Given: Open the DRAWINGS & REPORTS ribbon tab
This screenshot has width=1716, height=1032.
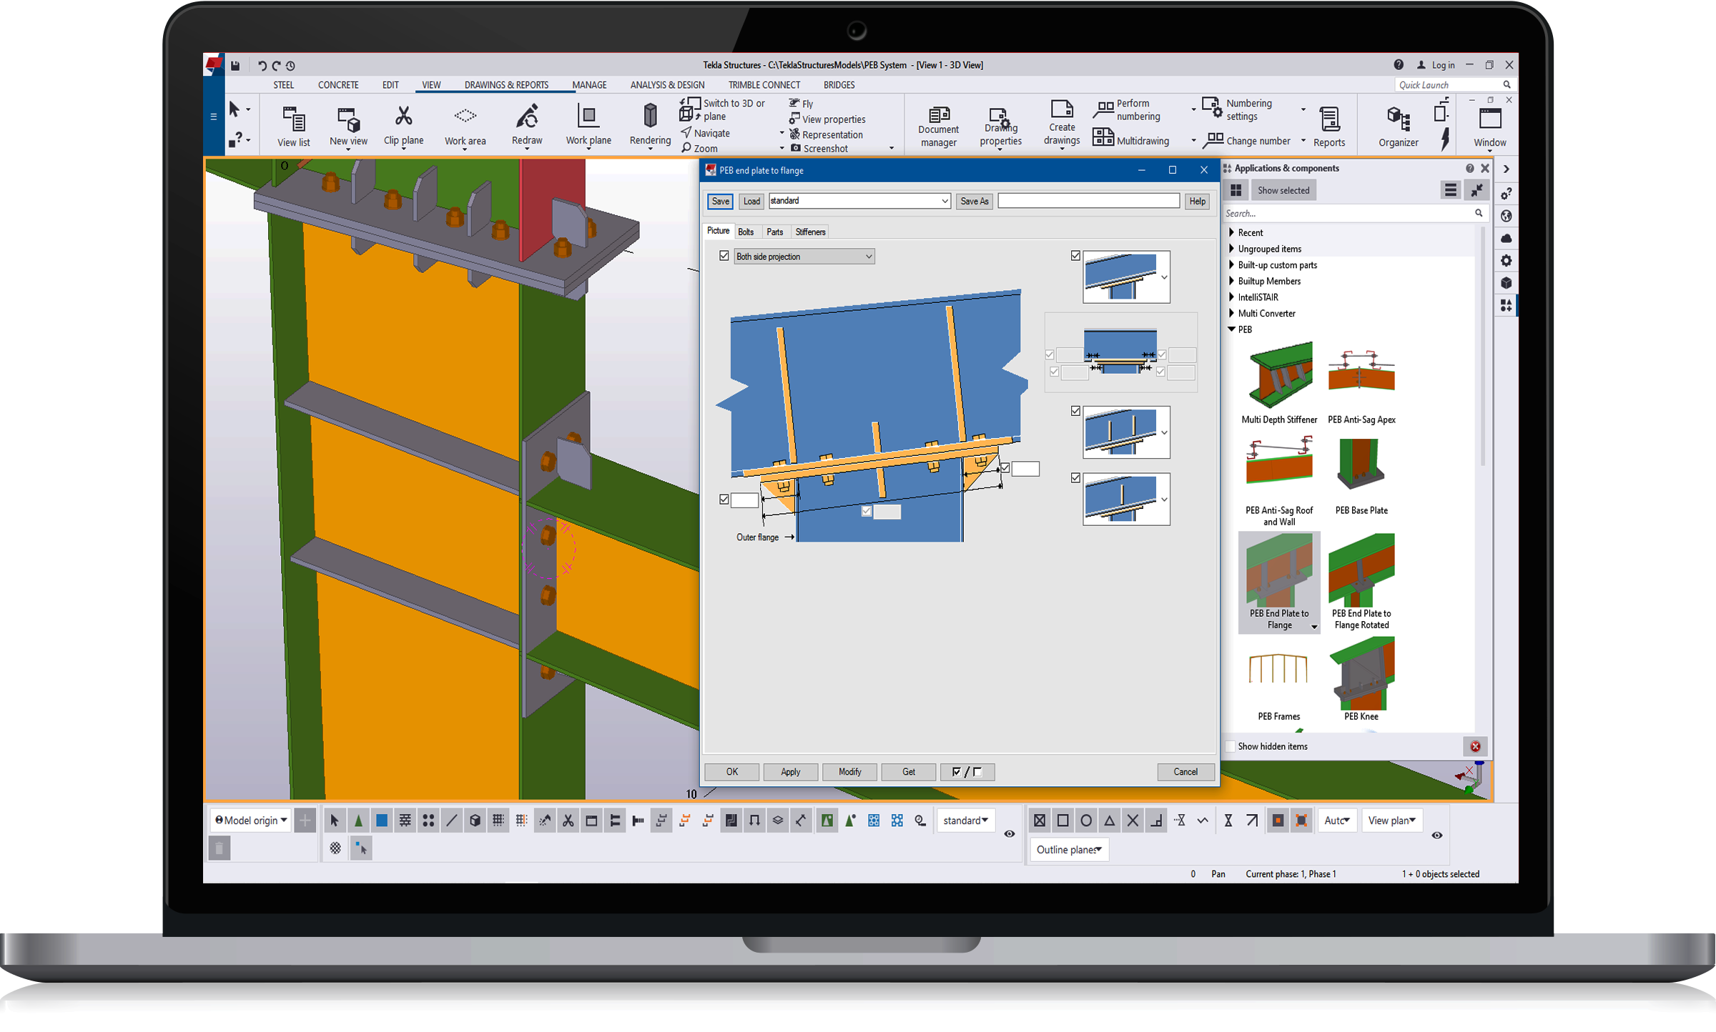Looking at the screenshot, I should point(506,85).
